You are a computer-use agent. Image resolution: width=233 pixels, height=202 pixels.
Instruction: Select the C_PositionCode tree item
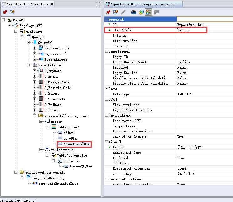[x=58, y=88]
